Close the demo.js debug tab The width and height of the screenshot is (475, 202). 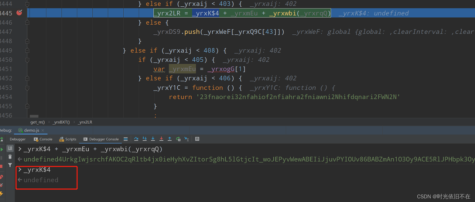click(43, 130)
